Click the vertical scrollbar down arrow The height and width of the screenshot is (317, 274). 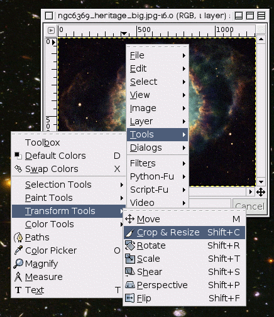point(261,182)
